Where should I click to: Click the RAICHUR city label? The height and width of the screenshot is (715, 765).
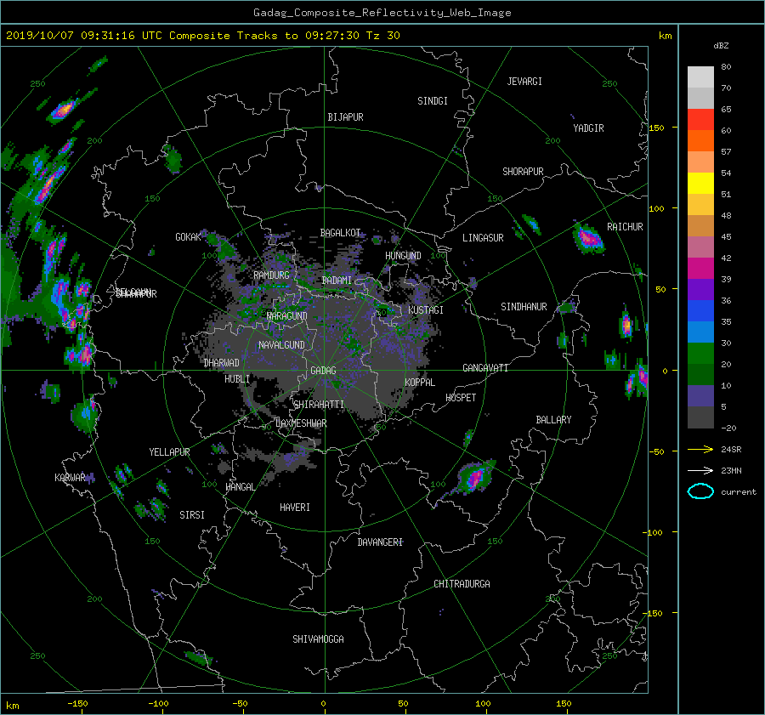pos(625,227)
